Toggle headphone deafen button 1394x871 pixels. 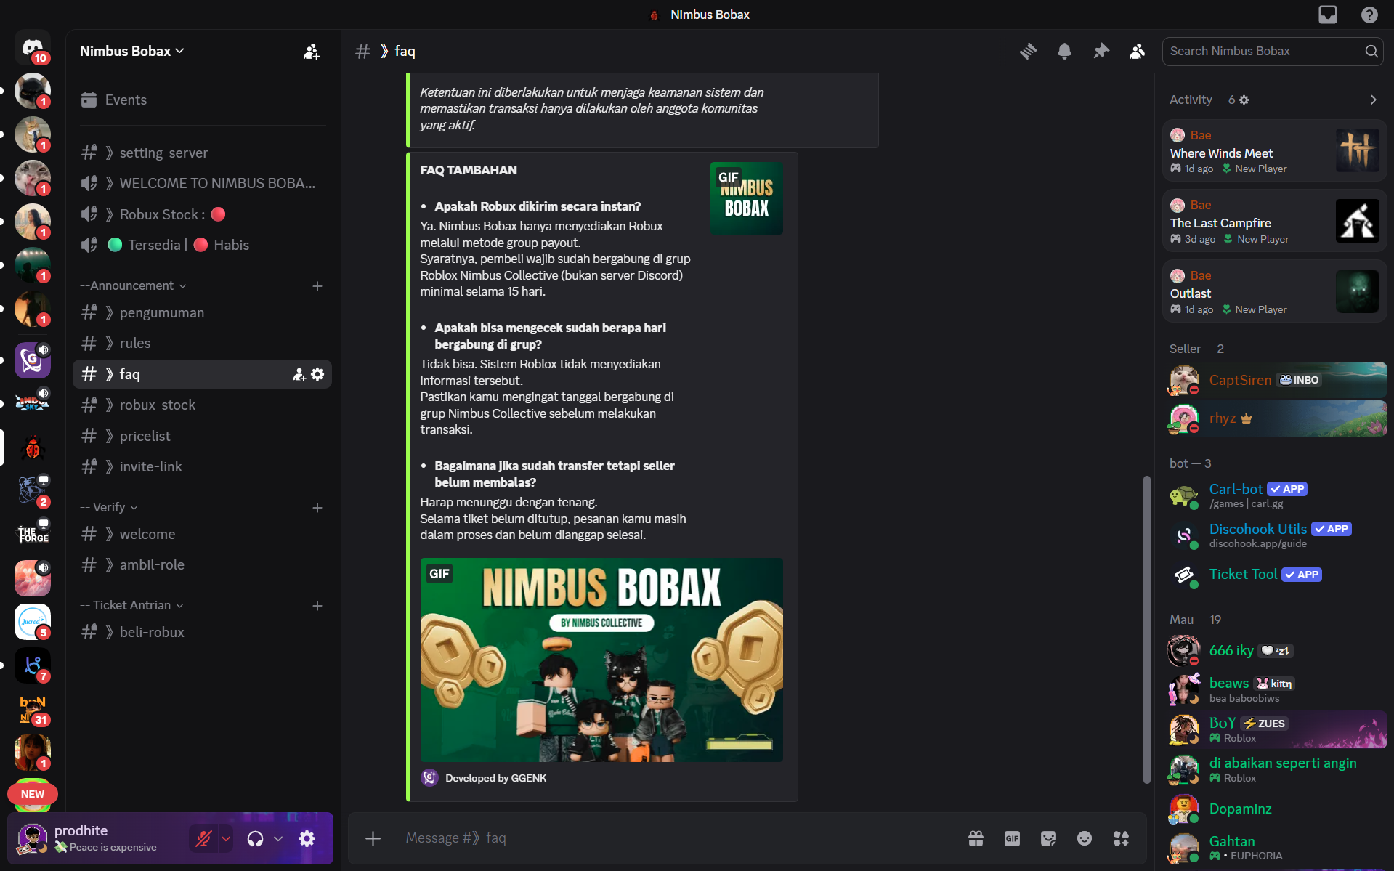[255, 838]
